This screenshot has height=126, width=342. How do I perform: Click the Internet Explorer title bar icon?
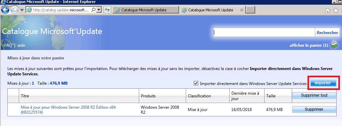click(3, 2)
